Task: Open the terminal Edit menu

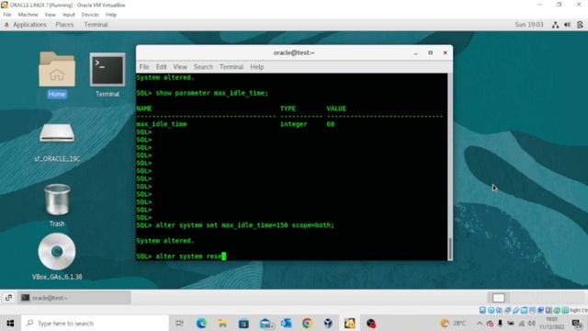Action: pos(162,67)
